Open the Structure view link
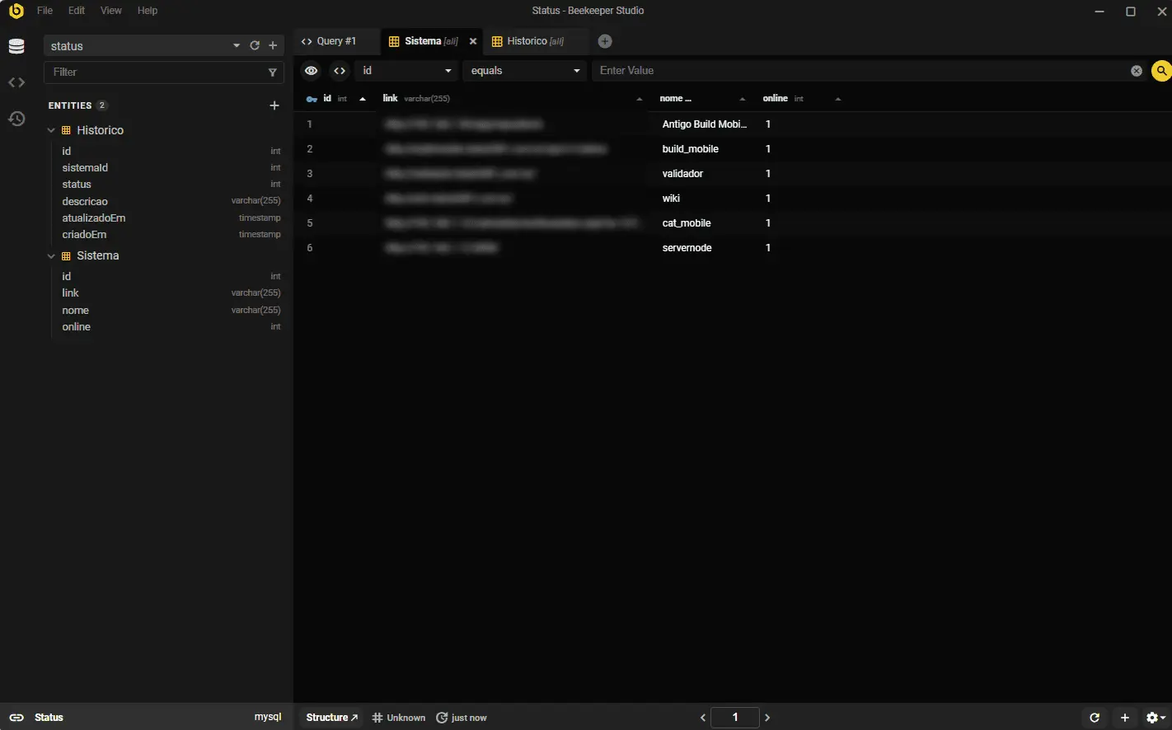 tap(332, 718)
